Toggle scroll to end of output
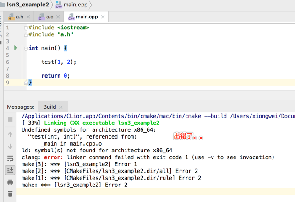Image resolution: width=295 pixels, height=202 pixels. pyautogui.click(x=10, y=170)
